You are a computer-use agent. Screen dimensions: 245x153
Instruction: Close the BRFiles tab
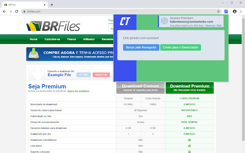(x=44, y=5)
